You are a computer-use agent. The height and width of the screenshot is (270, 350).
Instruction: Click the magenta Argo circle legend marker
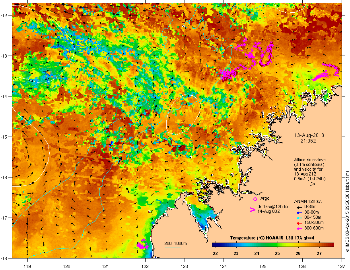[255, 199]
